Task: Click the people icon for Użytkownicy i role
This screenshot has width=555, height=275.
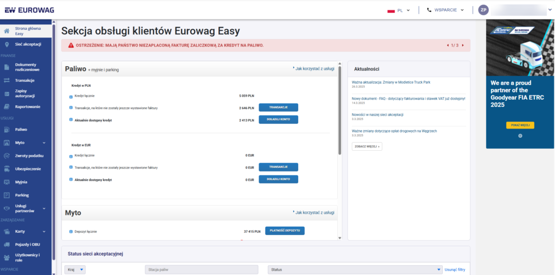Action: (7, 258)
